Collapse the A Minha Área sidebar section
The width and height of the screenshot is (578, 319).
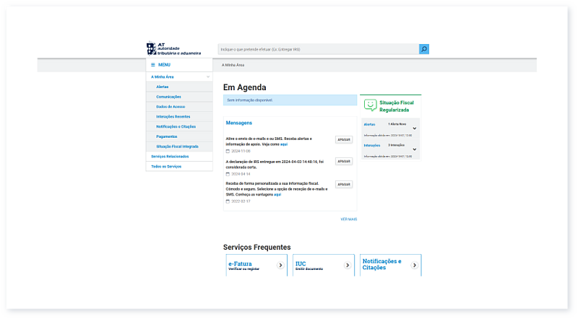point(208,77)
